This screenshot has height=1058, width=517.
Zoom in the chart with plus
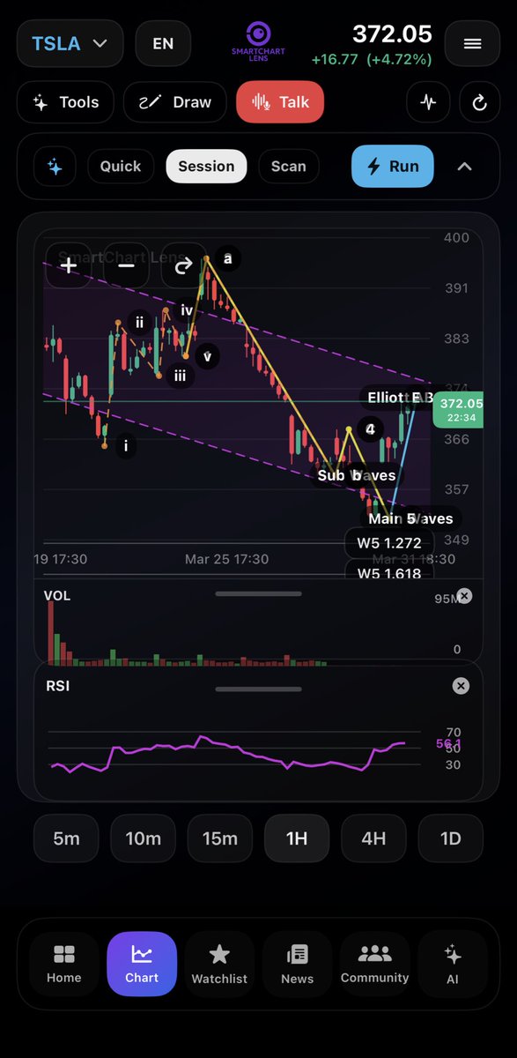click(x=69, y=264)
